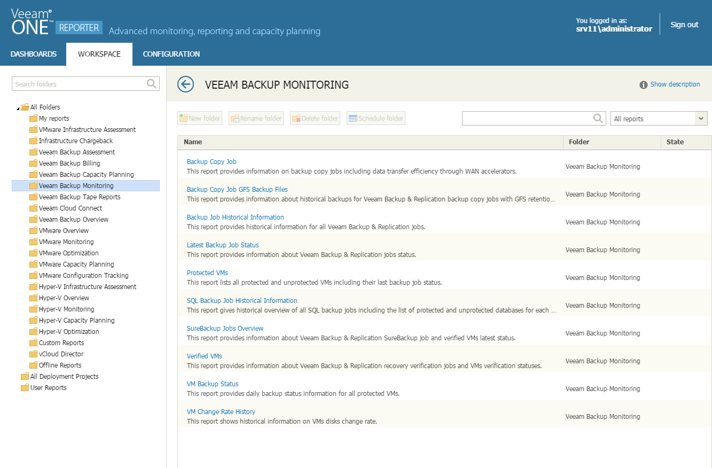Click the Veeam ONE Reporter logo

click(x=56, y=23)
